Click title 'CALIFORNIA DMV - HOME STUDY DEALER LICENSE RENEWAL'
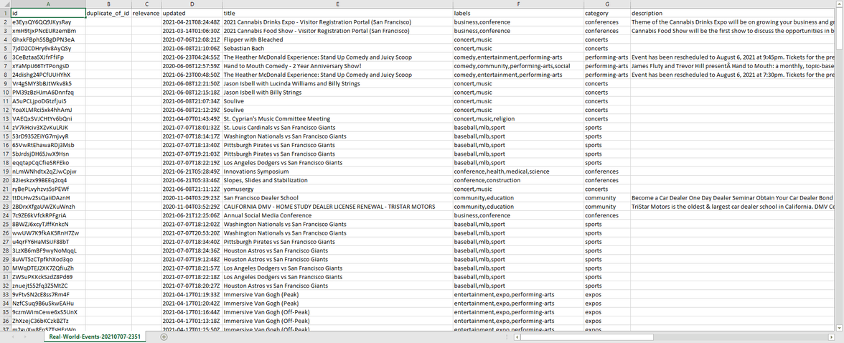The image size is (844, 343). click(337, 206)
